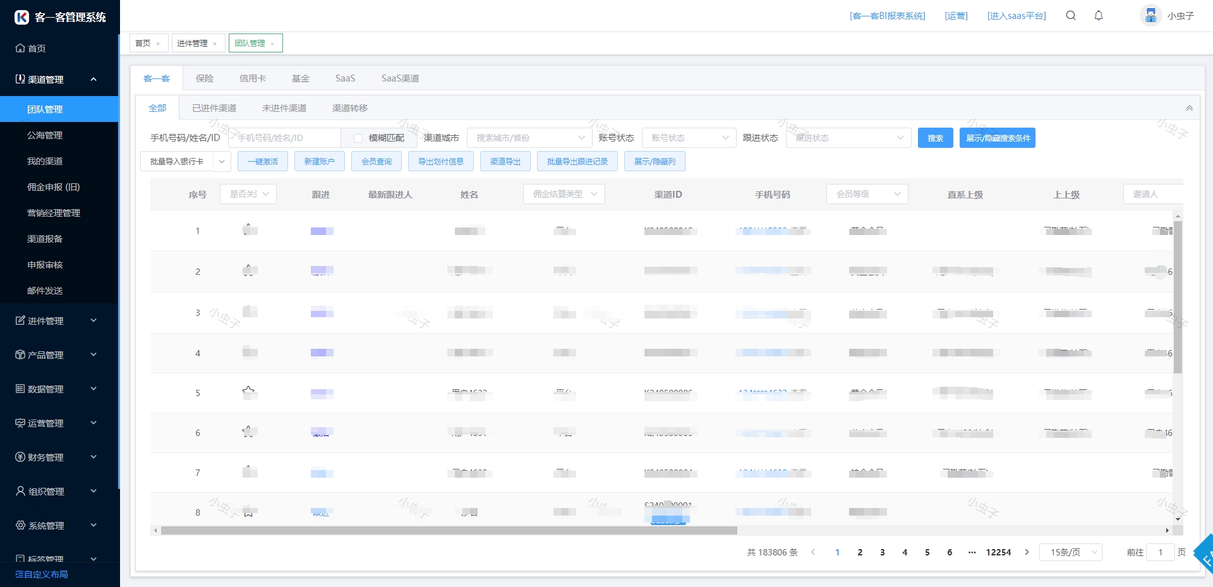Viewport: 1213px width, 587px height.
Task: Close the 首页 page tab
Action: point(158,44)
